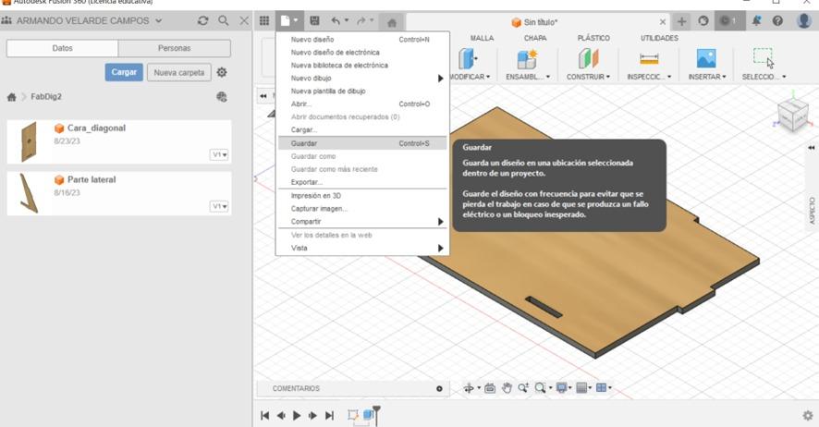
Task: Click the Construir tool icon
Action: [x=588, y=59]
